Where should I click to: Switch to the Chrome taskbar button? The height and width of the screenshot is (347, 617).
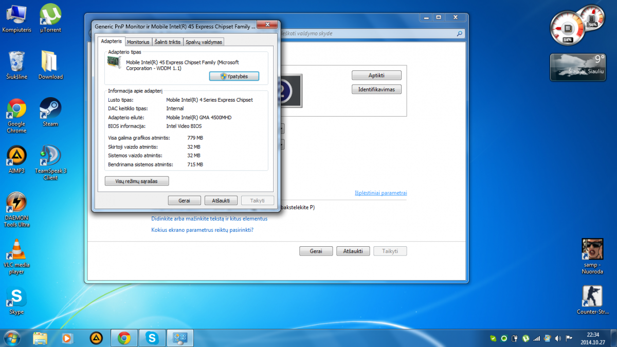pyautogui.click(x=124, y=338)
